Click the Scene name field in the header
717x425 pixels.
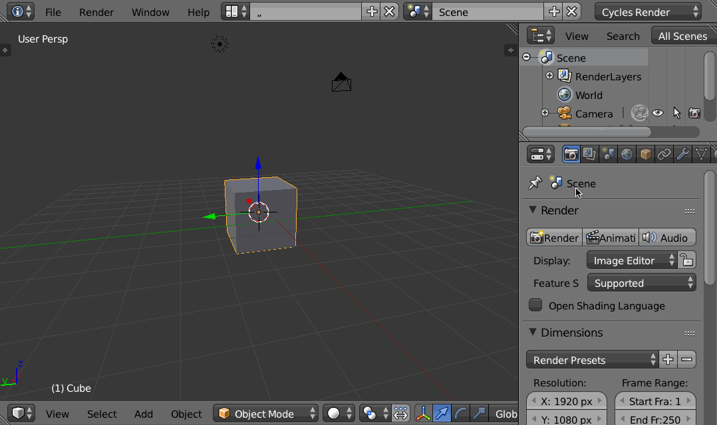coord(488,11)
